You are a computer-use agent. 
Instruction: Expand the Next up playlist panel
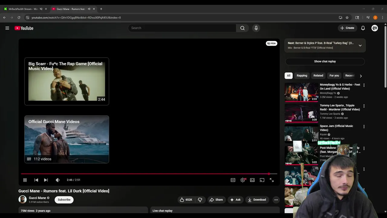360,45
